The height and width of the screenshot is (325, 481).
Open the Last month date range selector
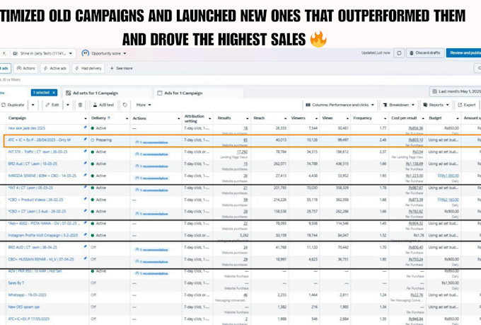click(456, 91)
